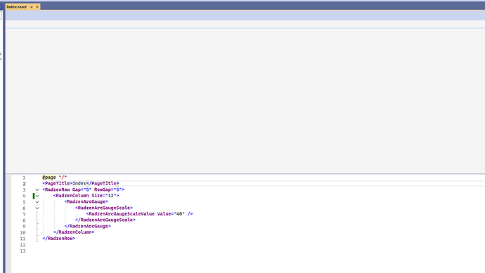485x273 pixels.
Task: Click the RowGap="5" attribute
Action: point(108,189)
